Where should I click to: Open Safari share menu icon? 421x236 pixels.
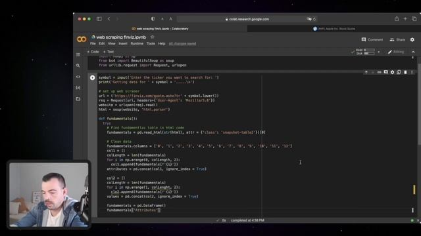pos(397,19)
